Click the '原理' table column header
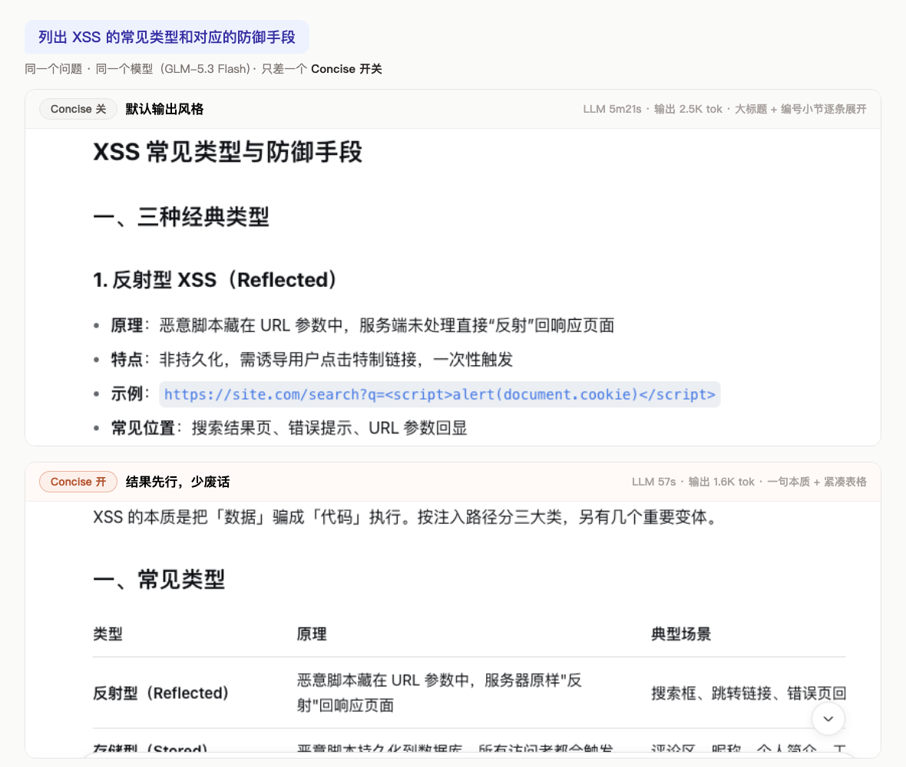 [312, 634]
